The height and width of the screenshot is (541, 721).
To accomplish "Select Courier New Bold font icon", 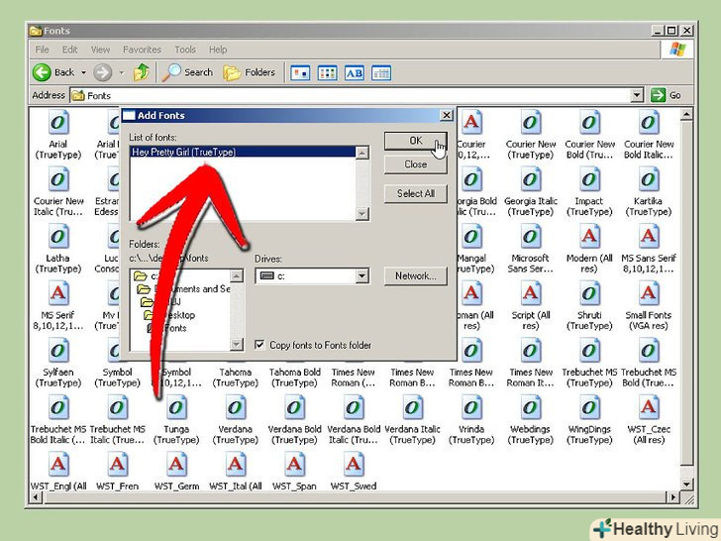I will [x=589, y=123].
